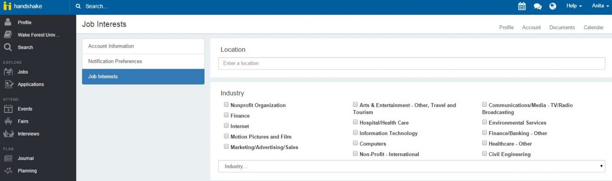Click the globe notifications icon
This screenshot has width=612, height=181.
[x=553, y=6]
